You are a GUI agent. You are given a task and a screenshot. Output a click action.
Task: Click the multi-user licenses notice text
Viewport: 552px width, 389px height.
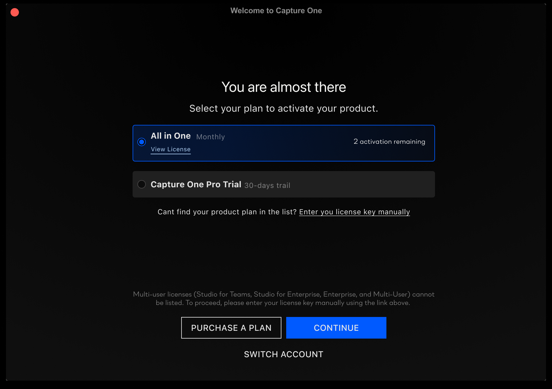click(284, 298)
